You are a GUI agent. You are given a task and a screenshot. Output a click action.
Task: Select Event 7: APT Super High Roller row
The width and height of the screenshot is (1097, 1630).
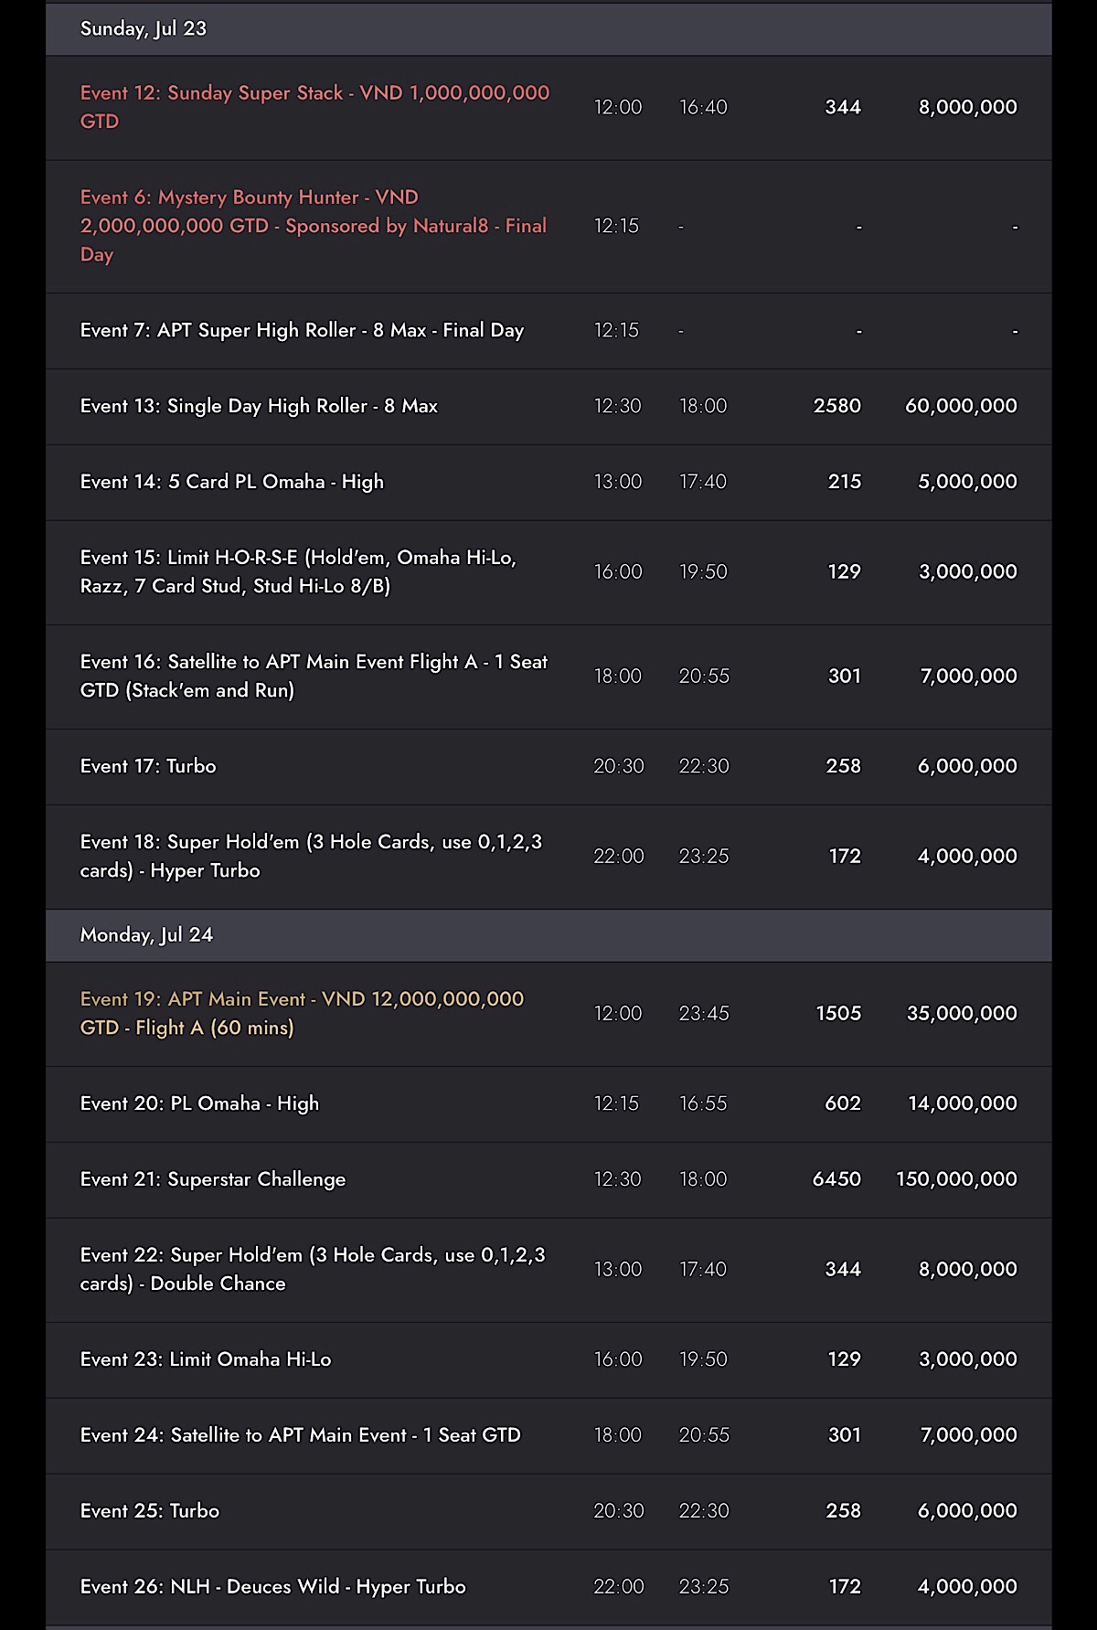pos(548,331)
